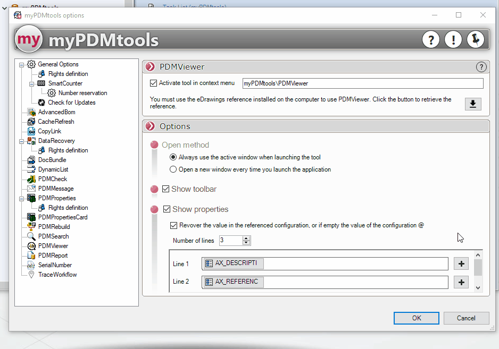Increase Number of lines with up arrow
The image size is (499, 349).
tap(246, 238)
